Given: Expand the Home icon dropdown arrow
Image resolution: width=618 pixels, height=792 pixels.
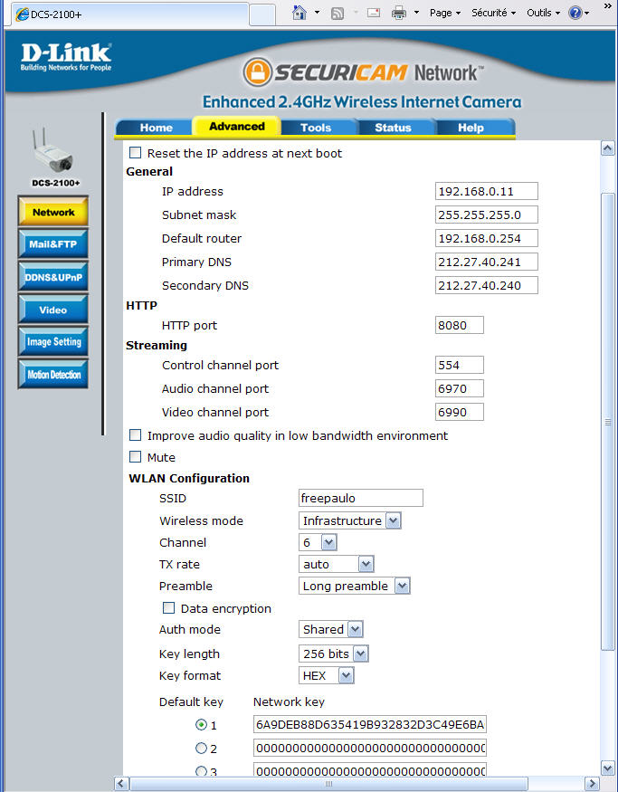Looking at the screenshot, I should pos(317,13).
